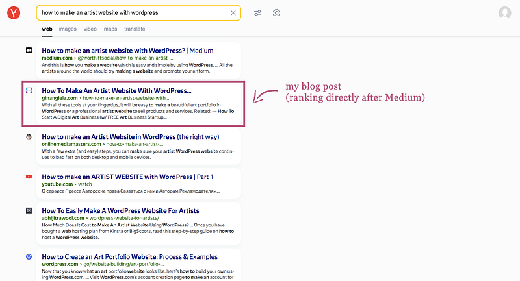Image resolution: width=520 pixels, height=281 pixels.
Task: Click snippet 'How Much Does It Cost to Make An Artist Website'
Action: coord(95,225)
